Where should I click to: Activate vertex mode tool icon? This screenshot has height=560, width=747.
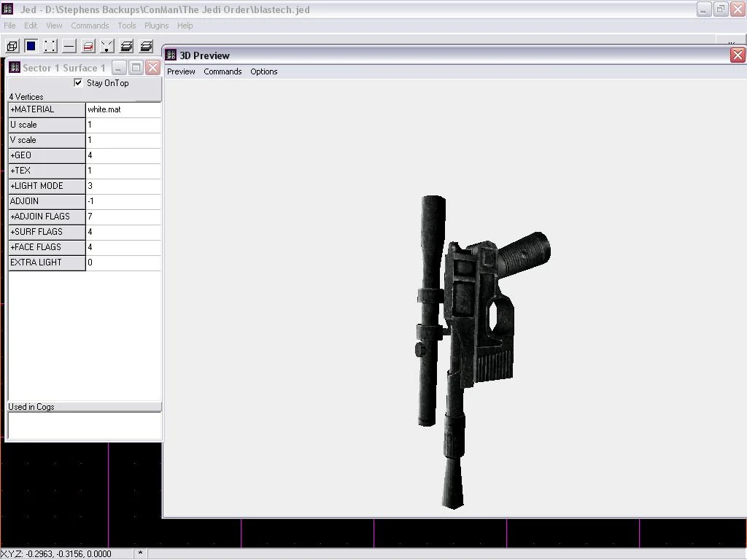107,46
